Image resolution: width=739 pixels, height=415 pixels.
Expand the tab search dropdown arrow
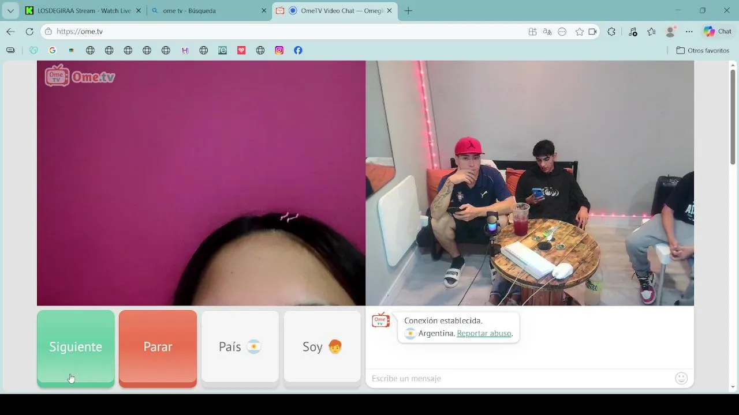click(10, 11)
